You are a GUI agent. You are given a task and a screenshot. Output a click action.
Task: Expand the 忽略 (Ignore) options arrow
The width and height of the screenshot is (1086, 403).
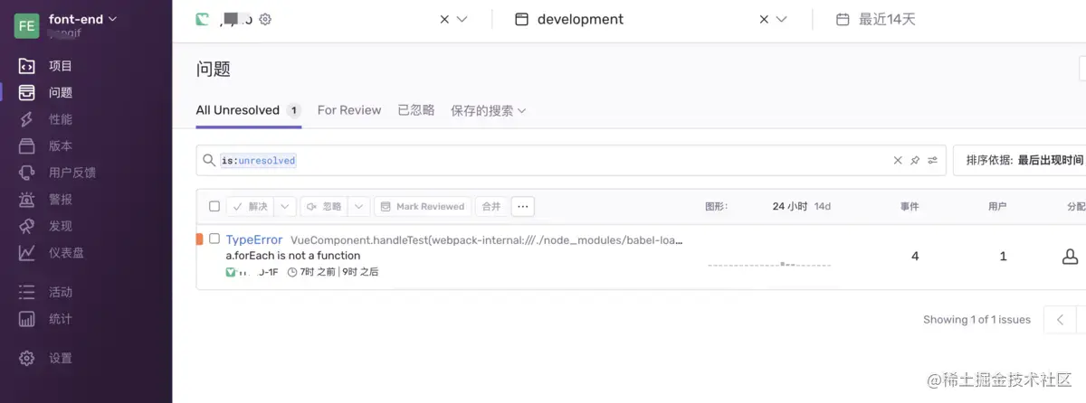click(x=358, y=206)
